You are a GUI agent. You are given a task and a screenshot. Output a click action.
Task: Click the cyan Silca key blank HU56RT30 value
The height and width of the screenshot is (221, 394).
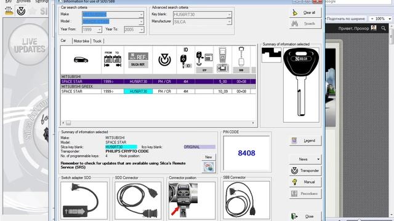[121, 147]
